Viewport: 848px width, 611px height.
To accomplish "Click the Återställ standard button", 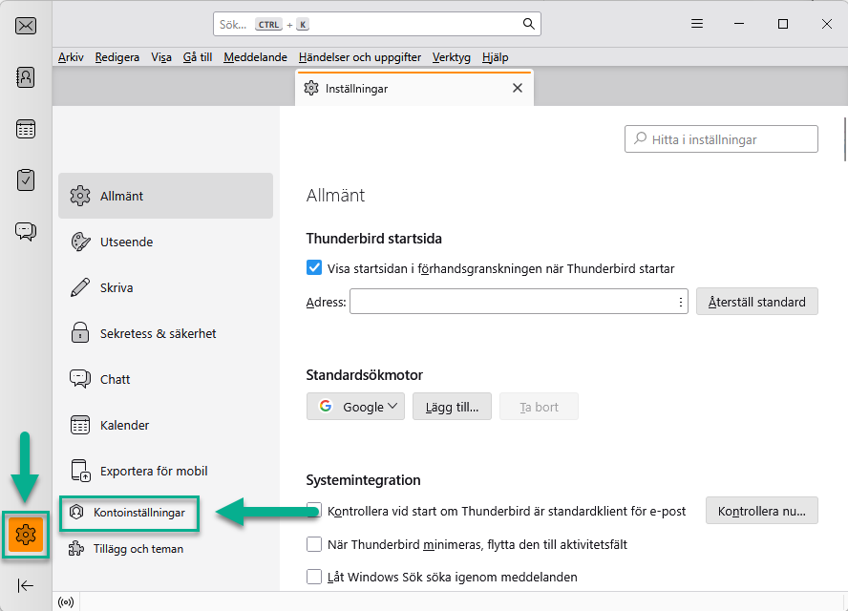I will pos(756,301).
